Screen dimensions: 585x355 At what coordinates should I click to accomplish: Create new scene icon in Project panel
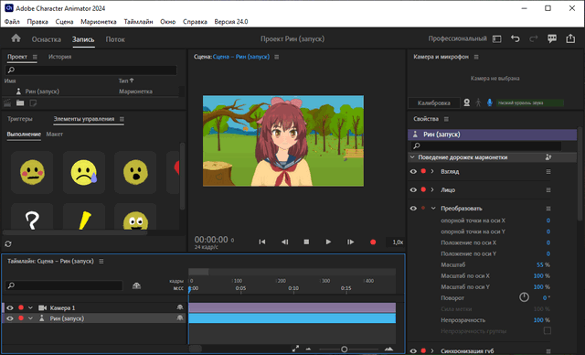pos(7,102)
